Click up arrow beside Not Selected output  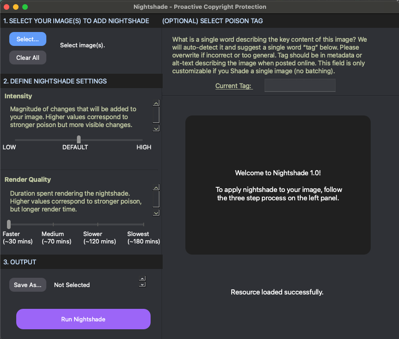pos(143,278)
